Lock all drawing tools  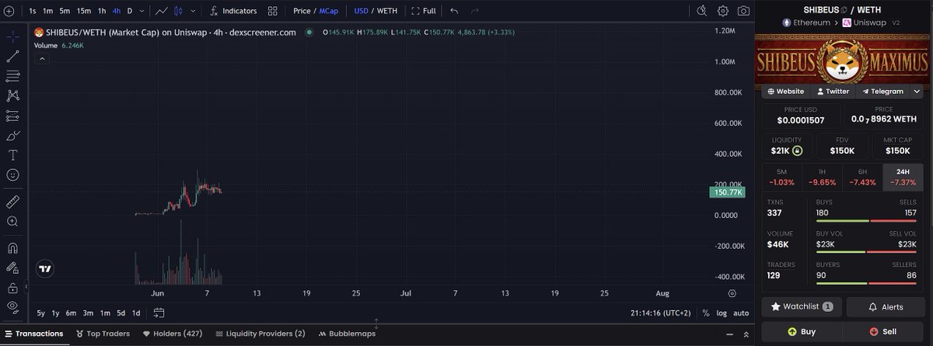12,288
